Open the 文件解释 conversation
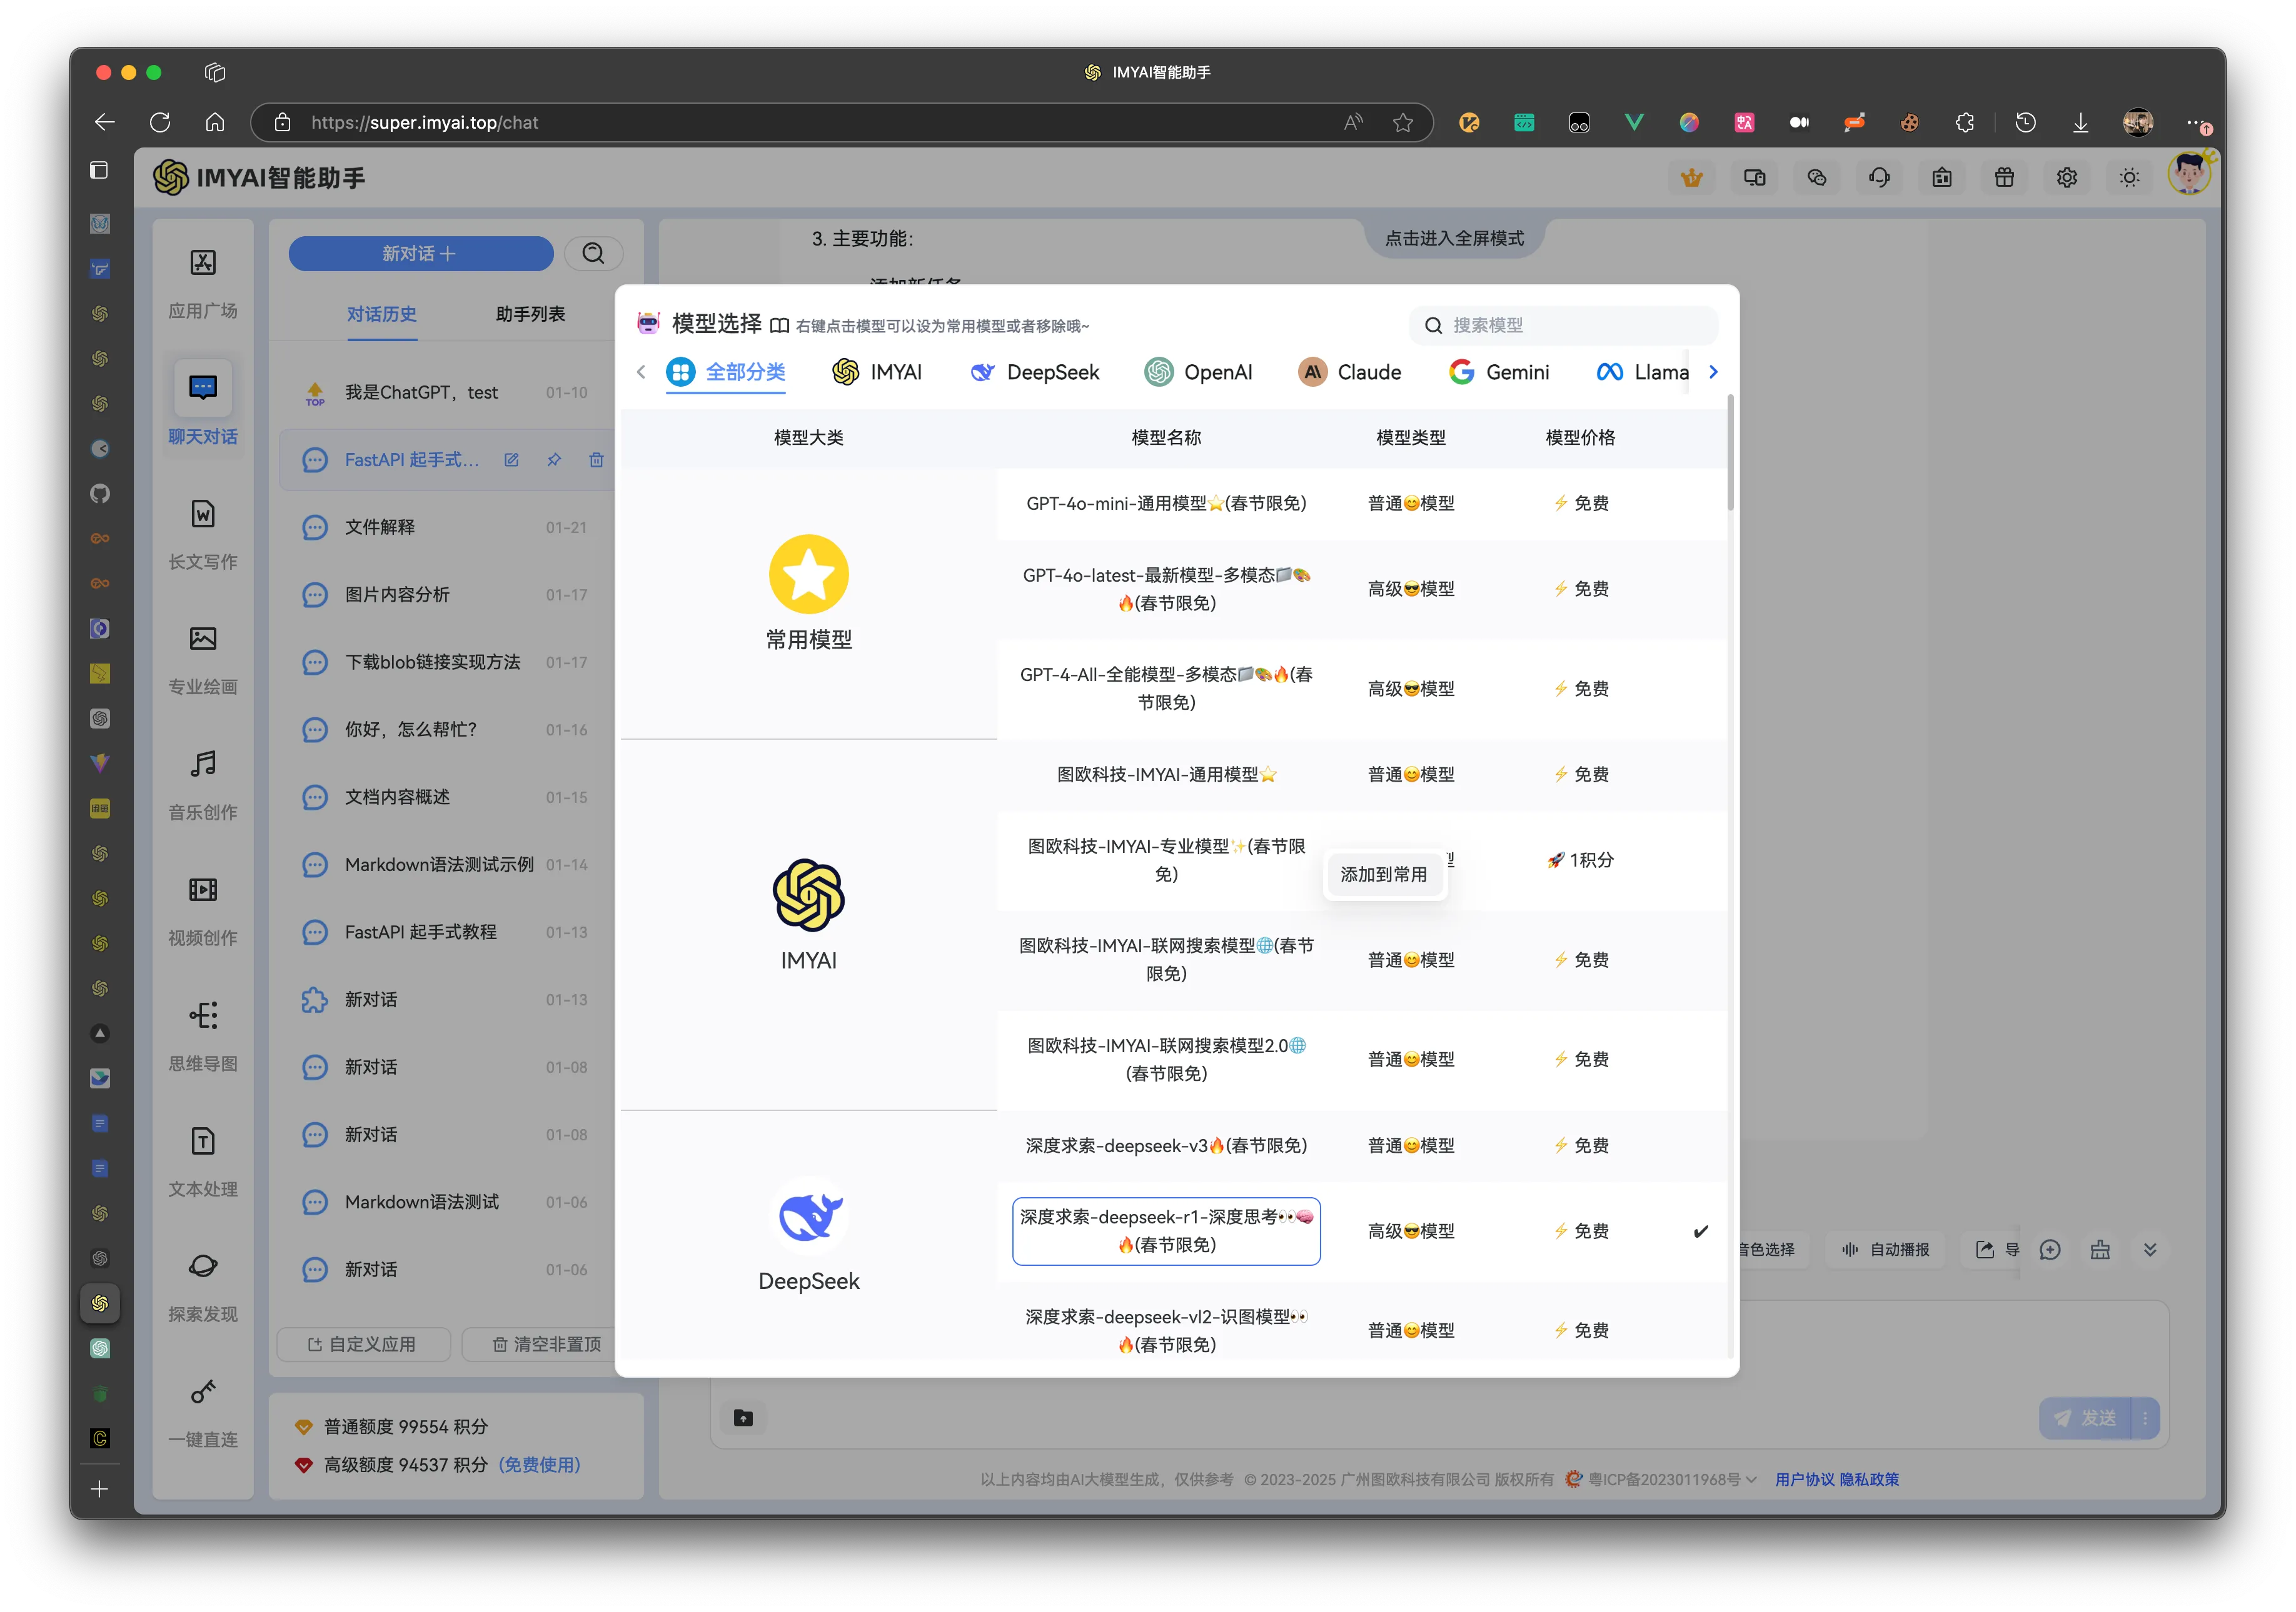The height and width of the screenshot is (1612, 2296). pos(446,527)
